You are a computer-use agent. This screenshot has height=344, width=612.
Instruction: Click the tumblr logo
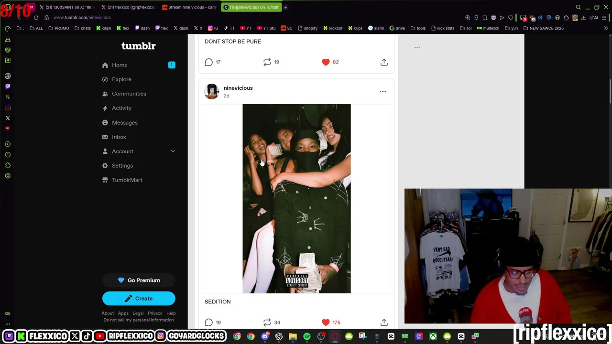(x=139, y=46)
